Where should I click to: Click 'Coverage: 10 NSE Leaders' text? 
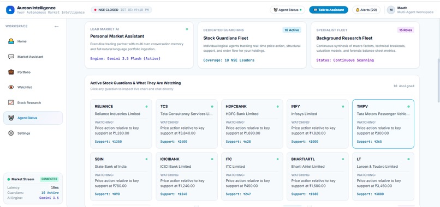[229, 60]
